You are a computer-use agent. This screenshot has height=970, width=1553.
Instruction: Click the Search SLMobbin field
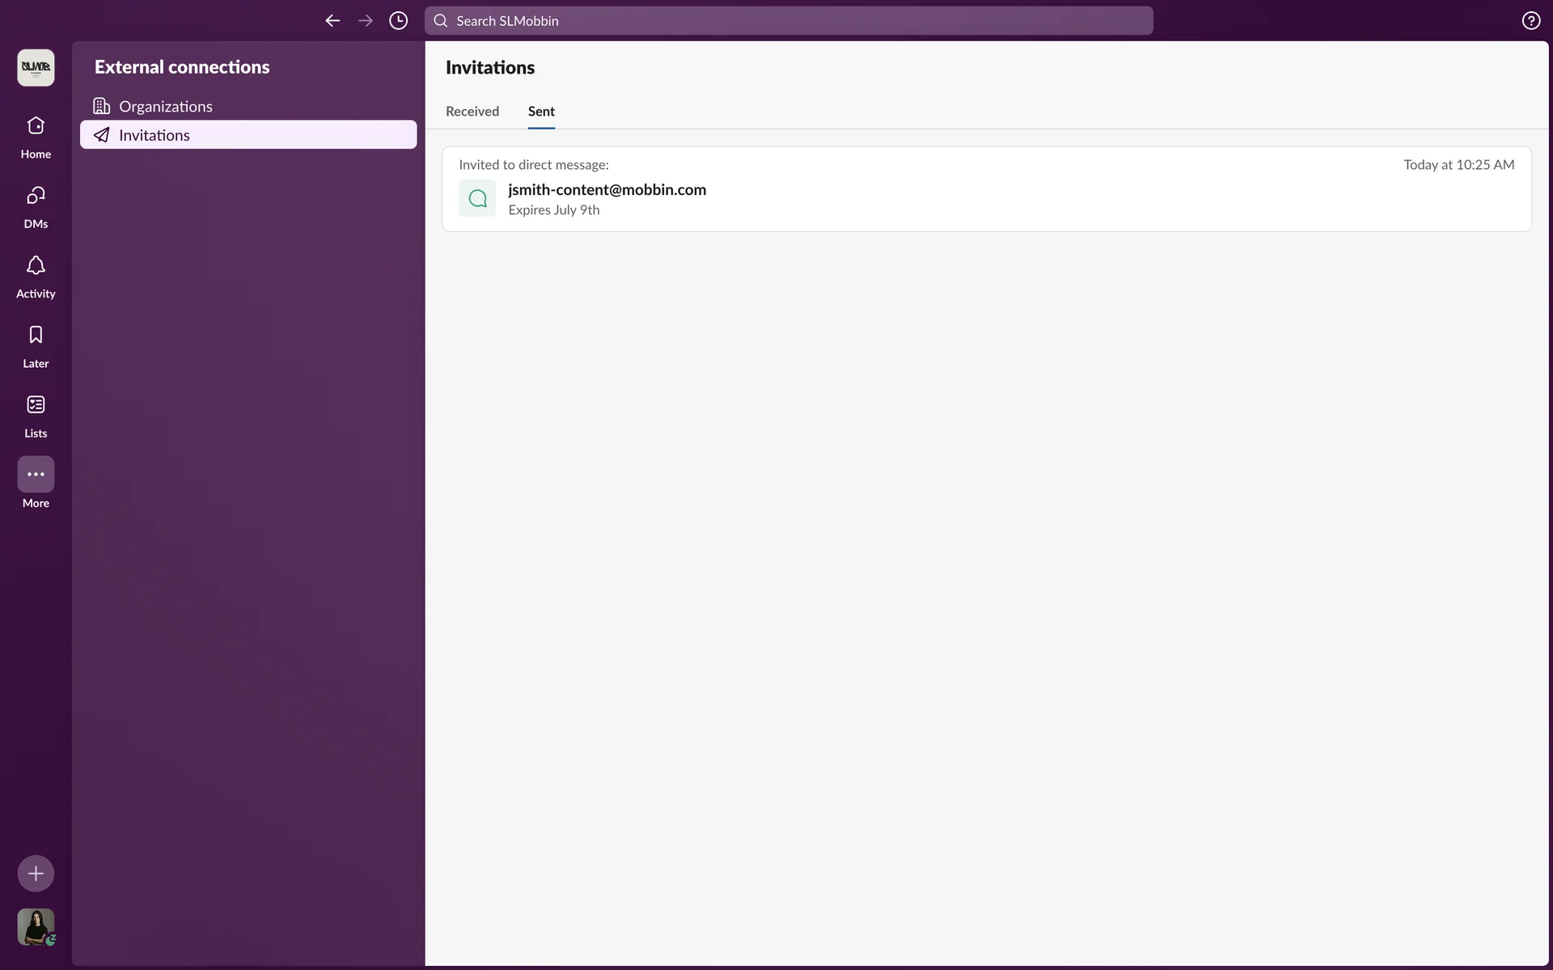point(789,21)
